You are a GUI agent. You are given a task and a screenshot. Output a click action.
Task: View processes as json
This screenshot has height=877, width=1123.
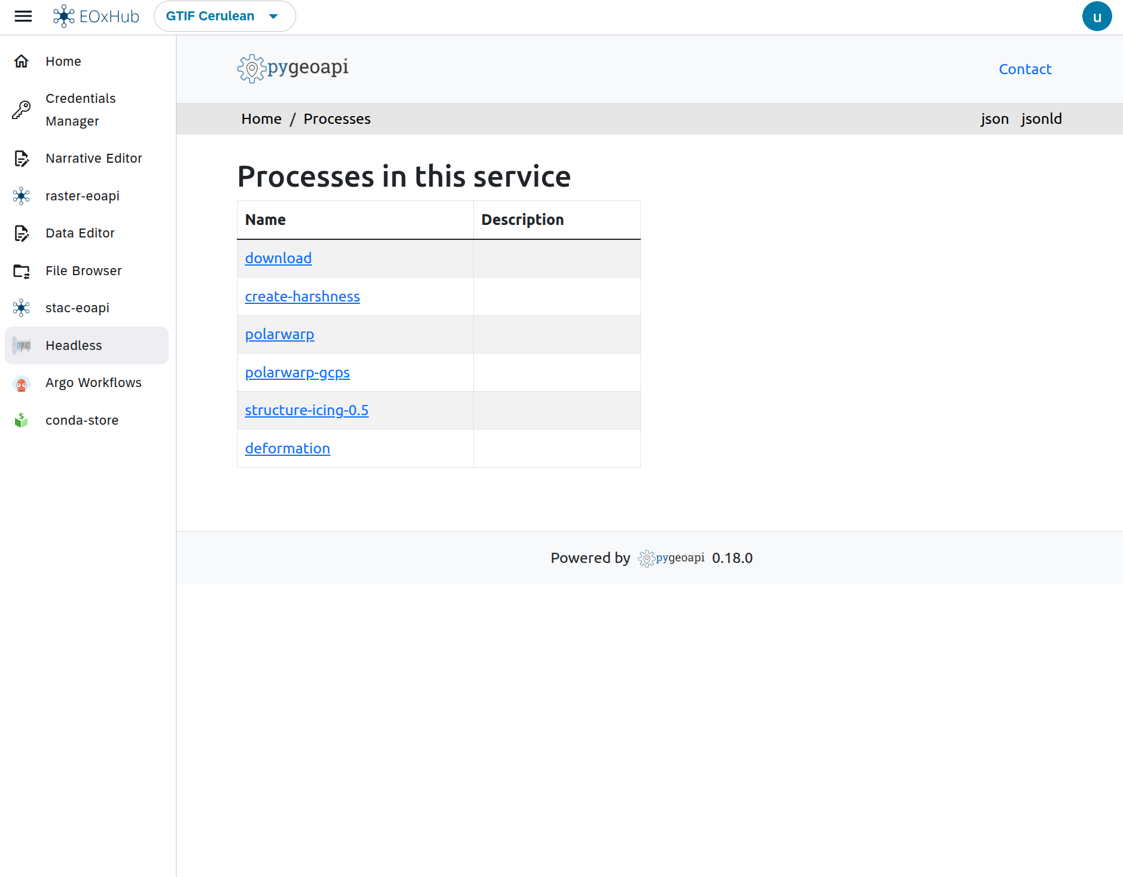pos(994,119)
